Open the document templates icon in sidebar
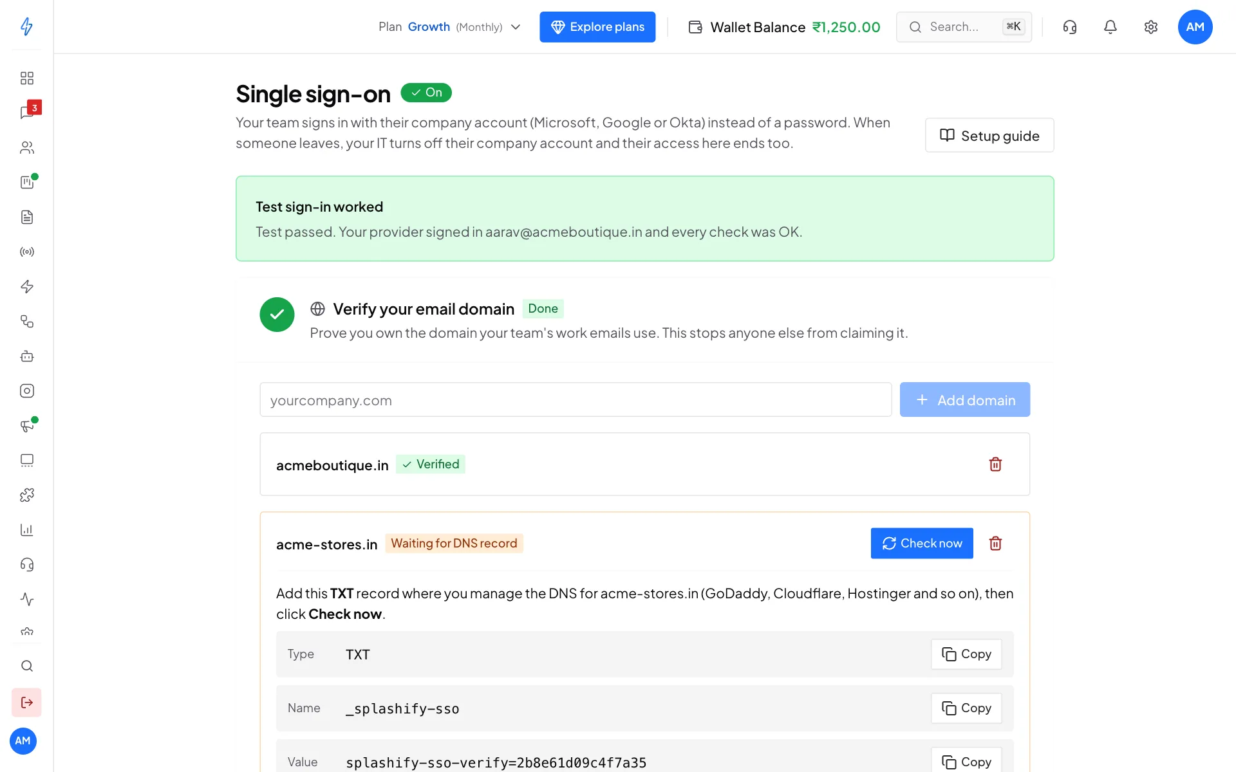Viewport: 1236px width, 772px height. click(x=26, y=217)
